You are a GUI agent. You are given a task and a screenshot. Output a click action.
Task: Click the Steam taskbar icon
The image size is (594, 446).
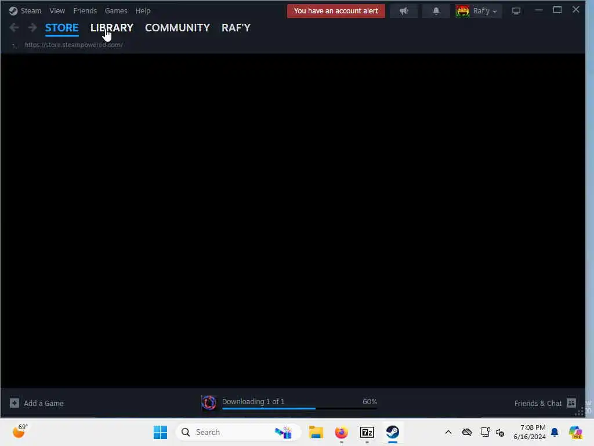click(x=393, y=432)
